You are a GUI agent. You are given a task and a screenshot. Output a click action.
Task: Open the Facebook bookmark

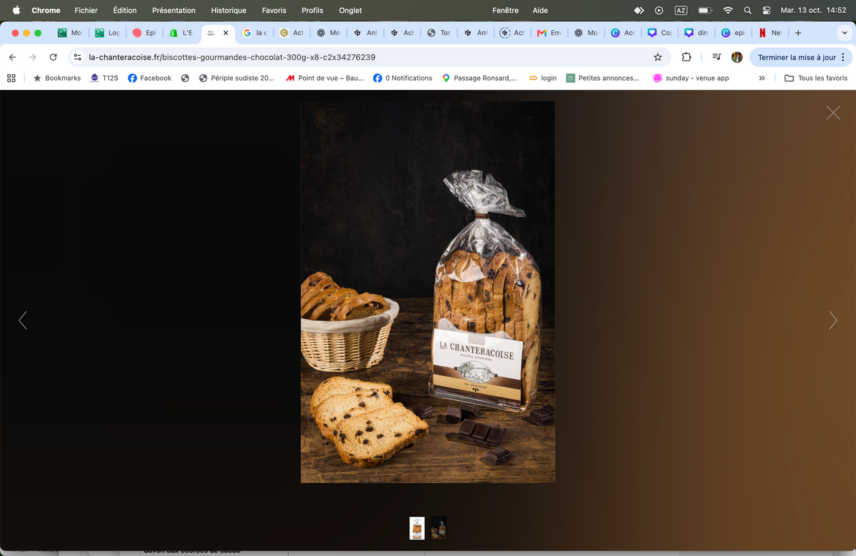150,78
